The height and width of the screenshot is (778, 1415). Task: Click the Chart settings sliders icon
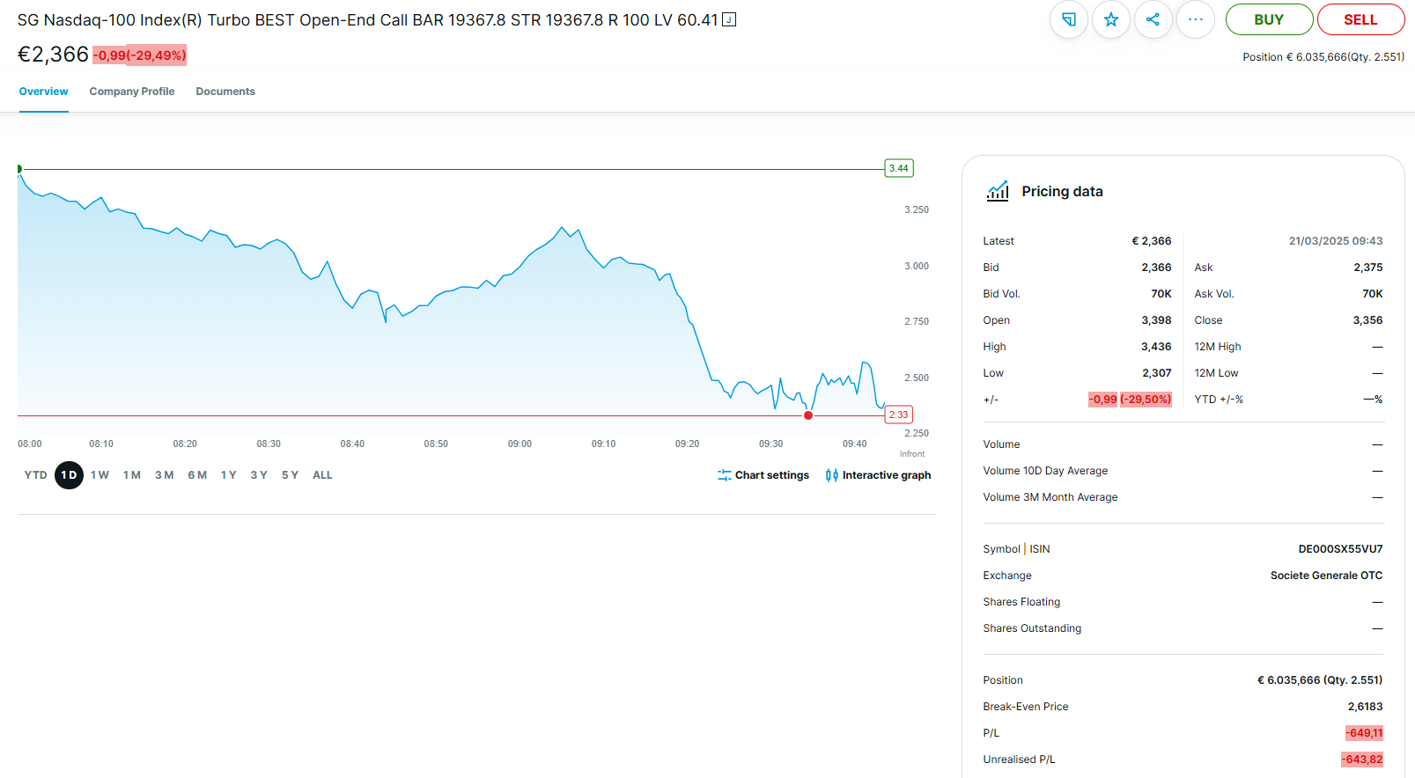[724, 475]
